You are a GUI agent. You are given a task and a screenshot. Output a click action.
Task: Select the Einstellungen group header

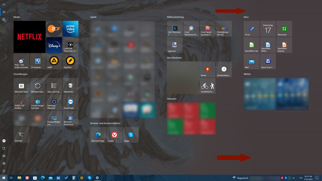tap(21, 74)
